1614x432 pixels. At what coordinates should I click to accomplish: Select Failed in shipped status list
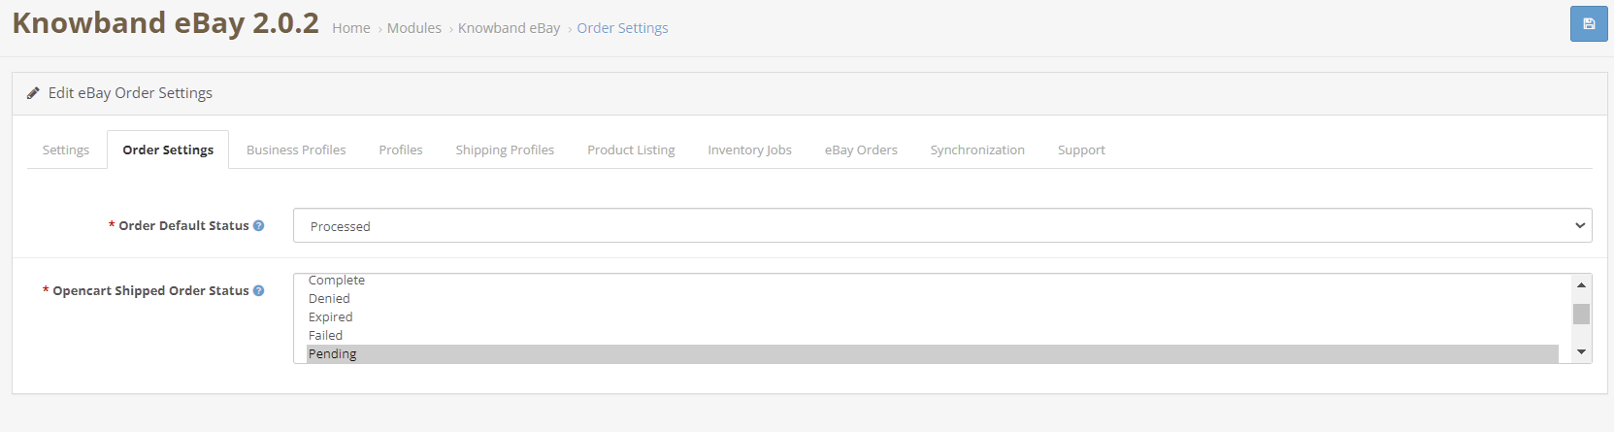pyautogui.click(x=933, y=335)
